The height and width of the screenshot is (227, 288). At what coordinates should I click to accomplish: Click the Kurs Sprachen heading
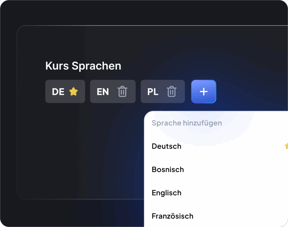coord(83,66)
